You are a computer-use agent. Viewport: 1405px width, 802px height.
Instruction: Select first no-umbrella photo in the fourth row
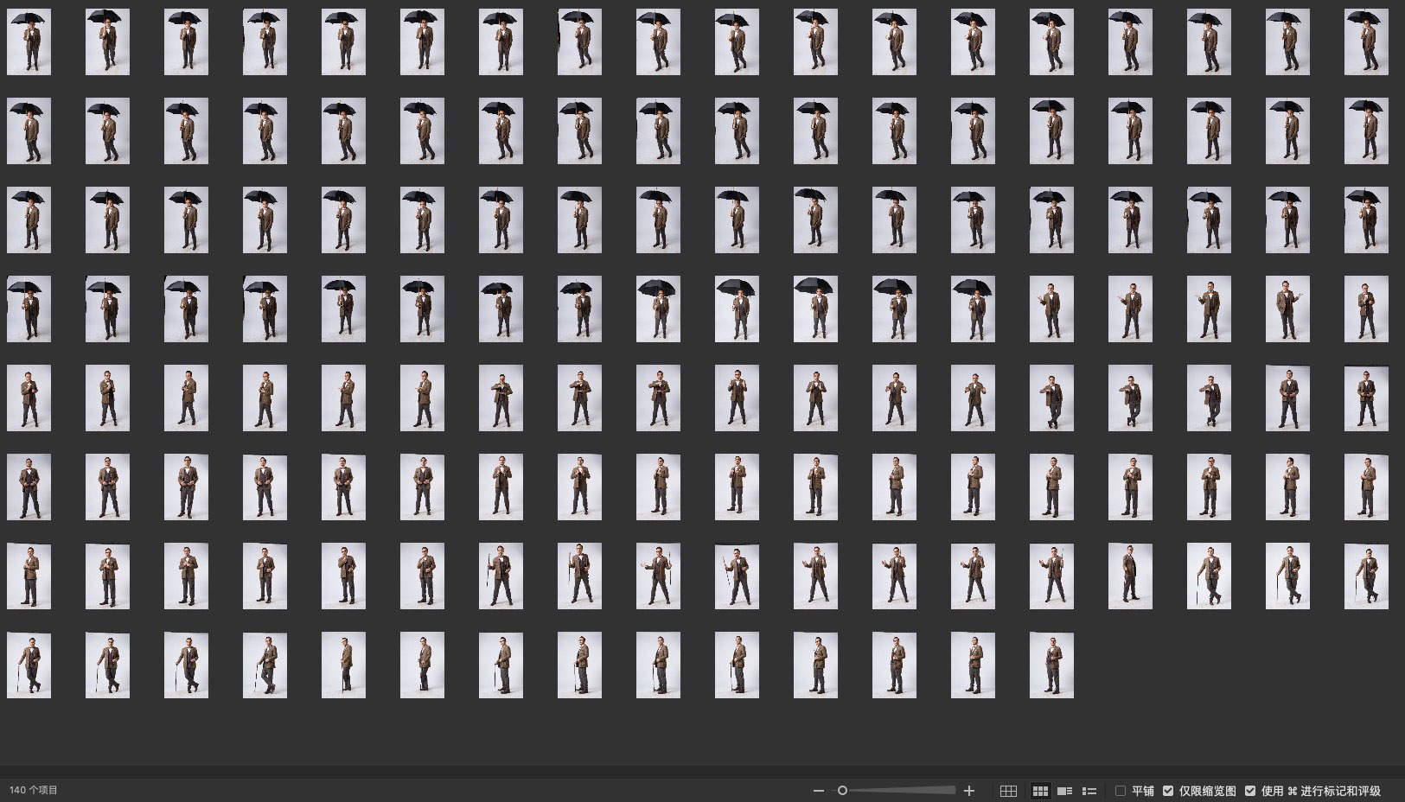pos(1051,309)
